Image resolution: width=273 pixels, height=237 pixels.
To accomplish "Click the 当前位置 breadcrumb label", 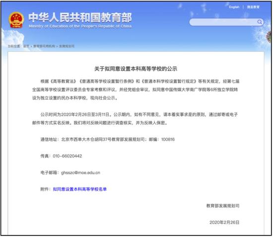I will click(x=13, y=46).
